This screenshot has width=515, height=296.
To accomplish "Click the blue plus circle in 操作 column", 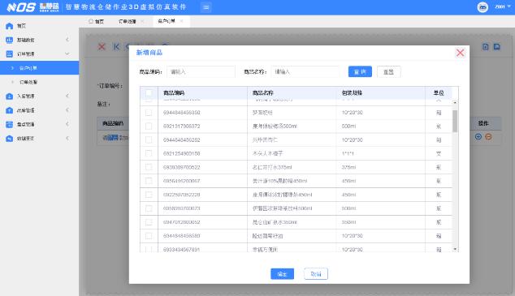I will [x=478, y=136].
